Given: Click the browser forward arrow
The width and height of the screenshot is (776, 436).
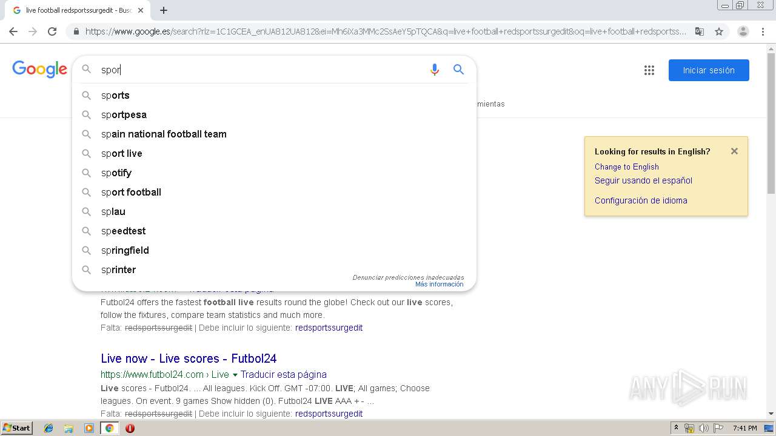Looking at the screenshot, I should click(x=33, y=31).
